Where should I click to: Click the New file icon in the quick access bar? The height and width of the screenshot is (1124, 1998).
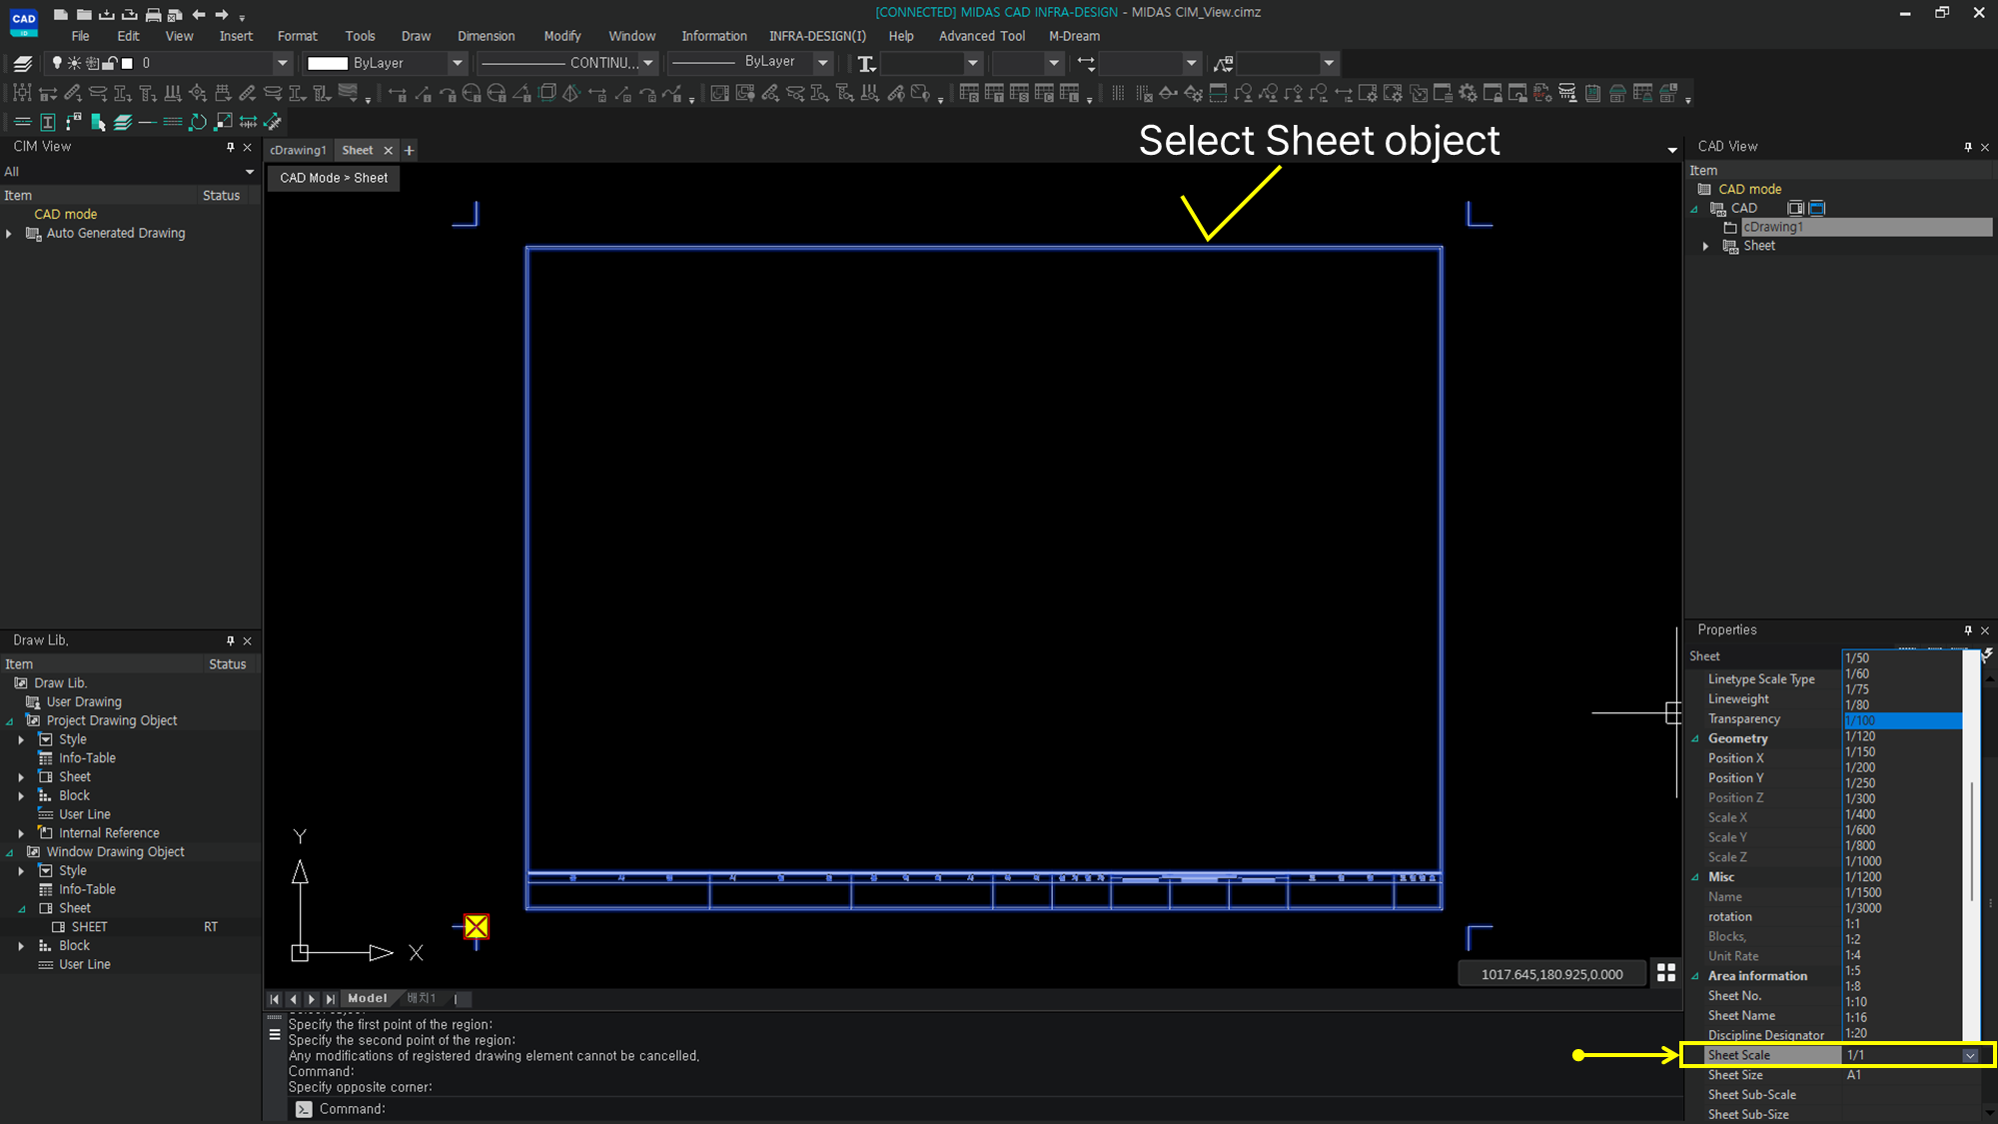pyautogui.click(x=60, y=14)
